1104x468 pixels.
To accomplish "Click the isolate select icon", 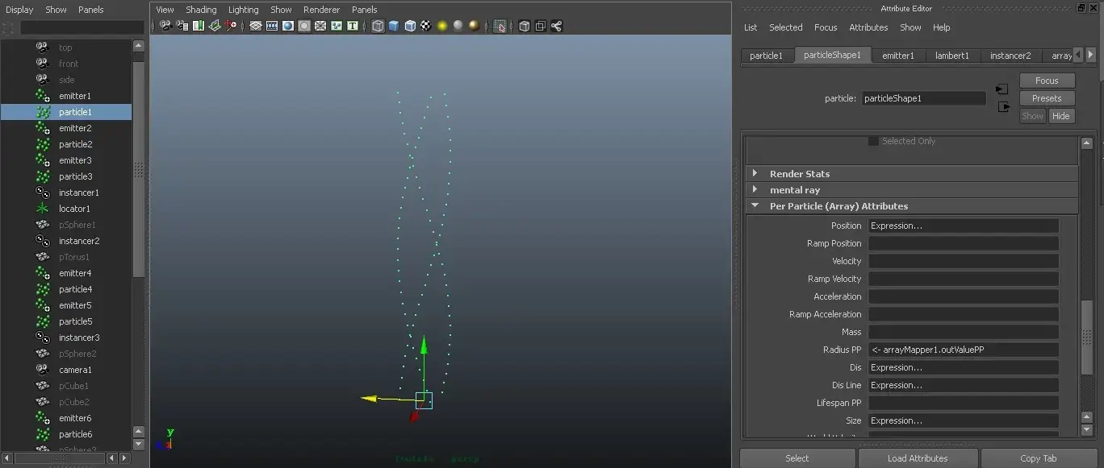I will [x=500, y=26].
